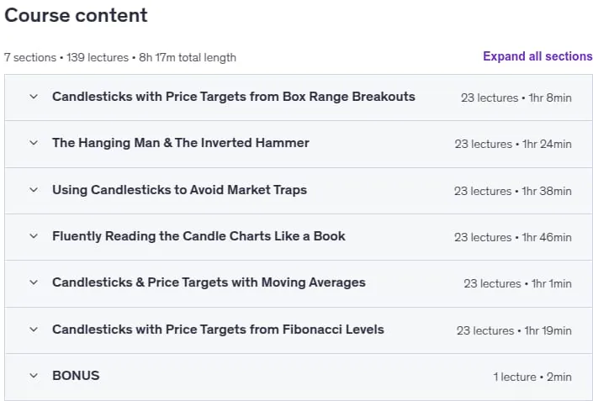593x401 pixels.
Task: Select Fluently Reading the Candle Charts title
Action: [199, 236]
